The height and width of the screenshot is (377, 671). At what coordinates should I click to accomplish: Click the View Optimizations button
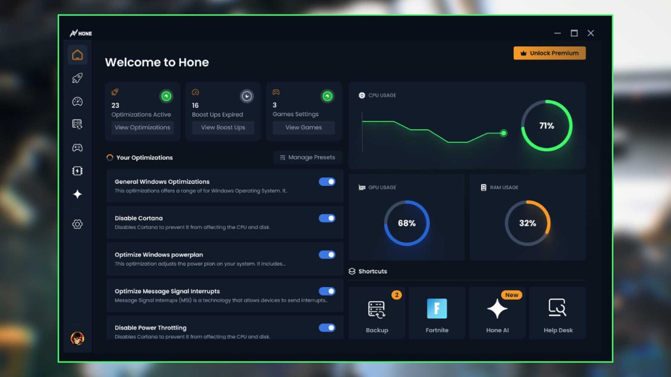[x=142, y=127]
